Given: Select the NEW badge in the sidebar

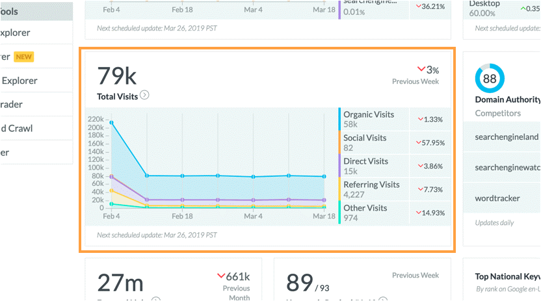Looking at the screenshot, I should coord(24,57).
